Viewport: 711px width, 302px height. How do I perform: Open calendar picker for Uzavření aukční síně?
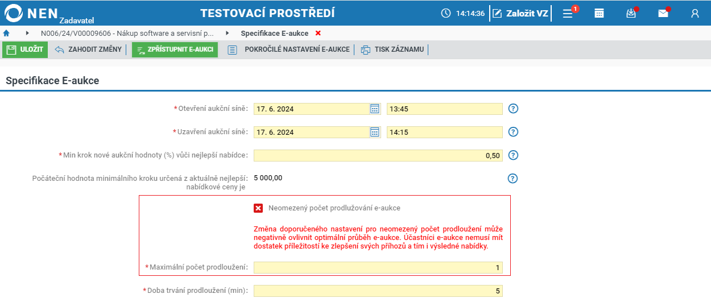(375, 132)
